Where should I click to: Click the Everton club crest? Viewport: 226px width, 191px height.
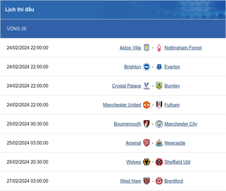tap(159, 67)
